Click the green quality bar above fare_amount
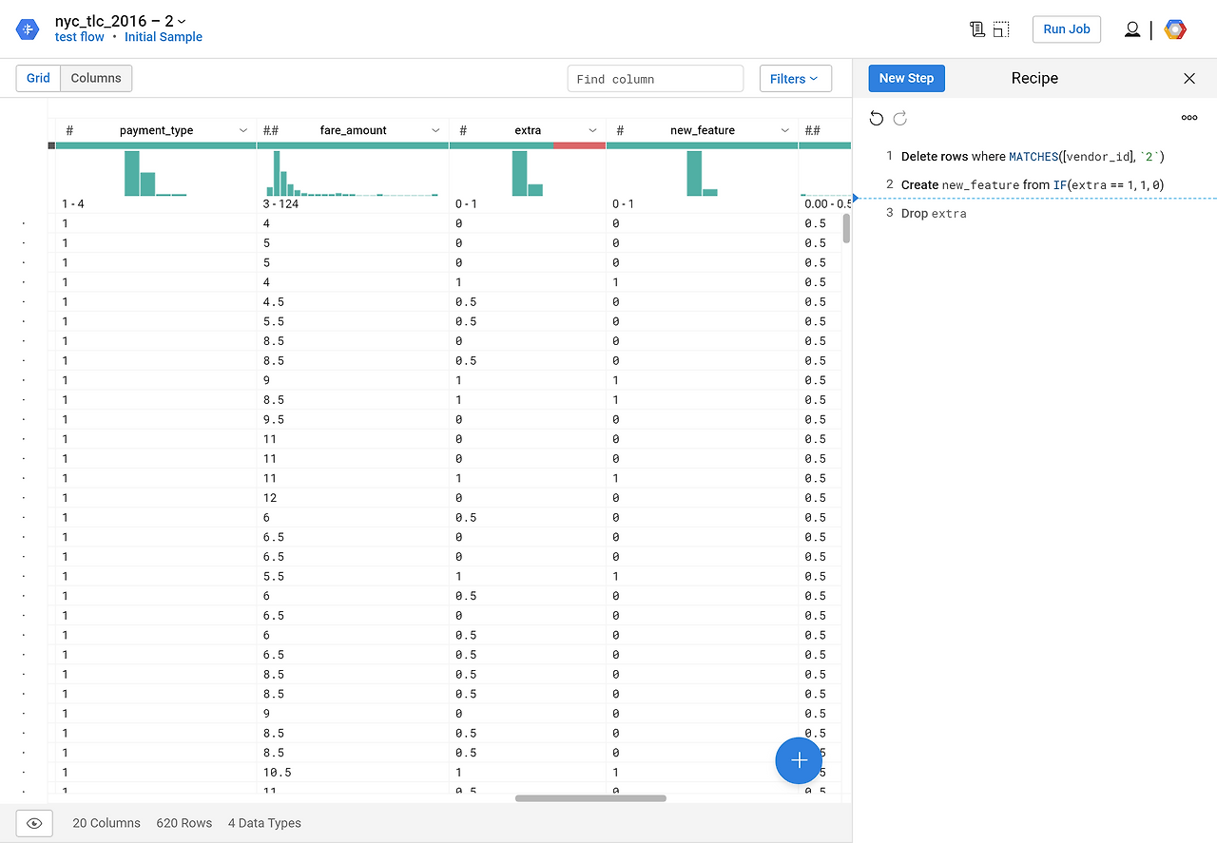 352,145
